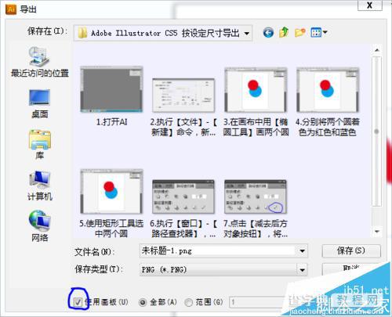Click the scrollbar up arrow
The width and height of the screenshot is (392, 317).
tap(376, 49)
